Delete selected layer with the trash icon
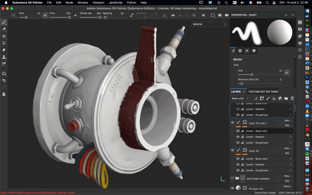Image resolution: width=312 pixels, height=195 pixels. (x=292, y=98)
